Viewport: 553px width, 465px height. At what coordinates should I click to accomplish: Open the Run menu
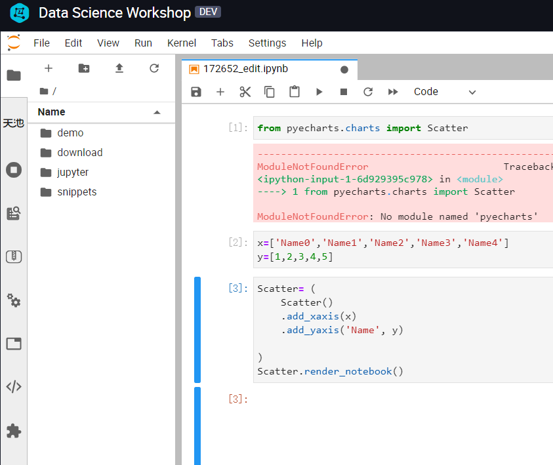click(x=143, y=43)
